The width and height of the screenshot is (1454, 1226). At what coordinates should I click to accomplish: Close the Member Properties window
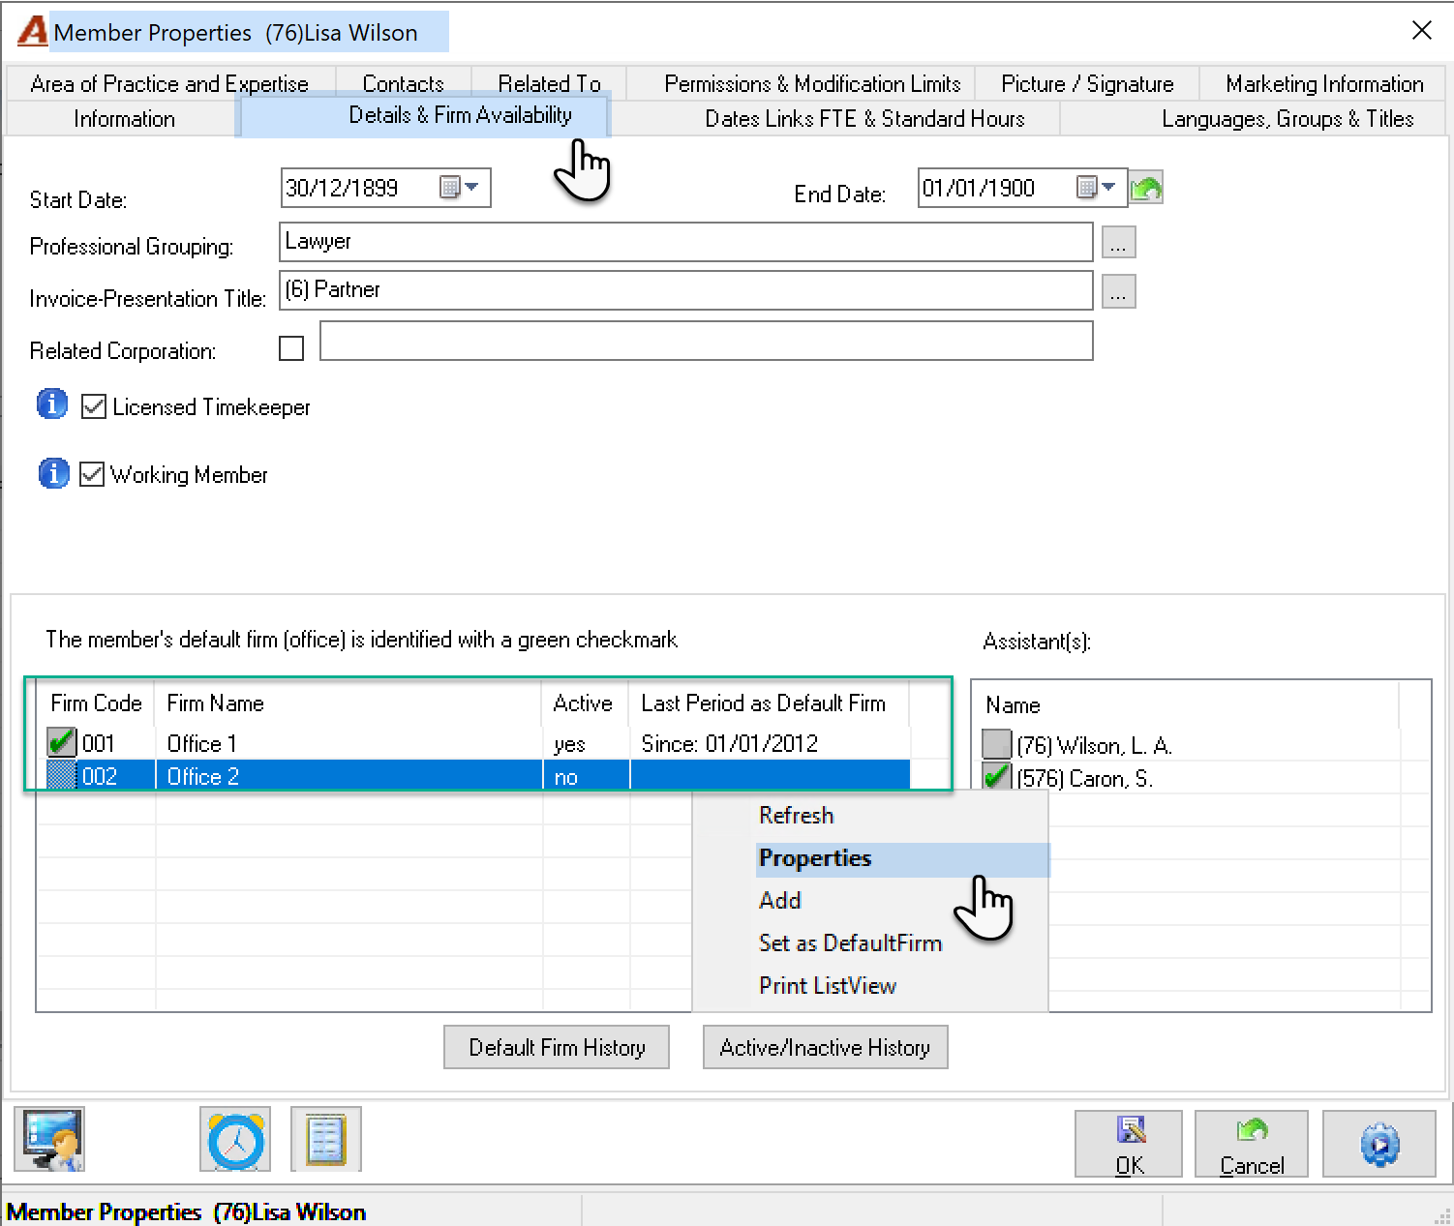pos(1421,31)
